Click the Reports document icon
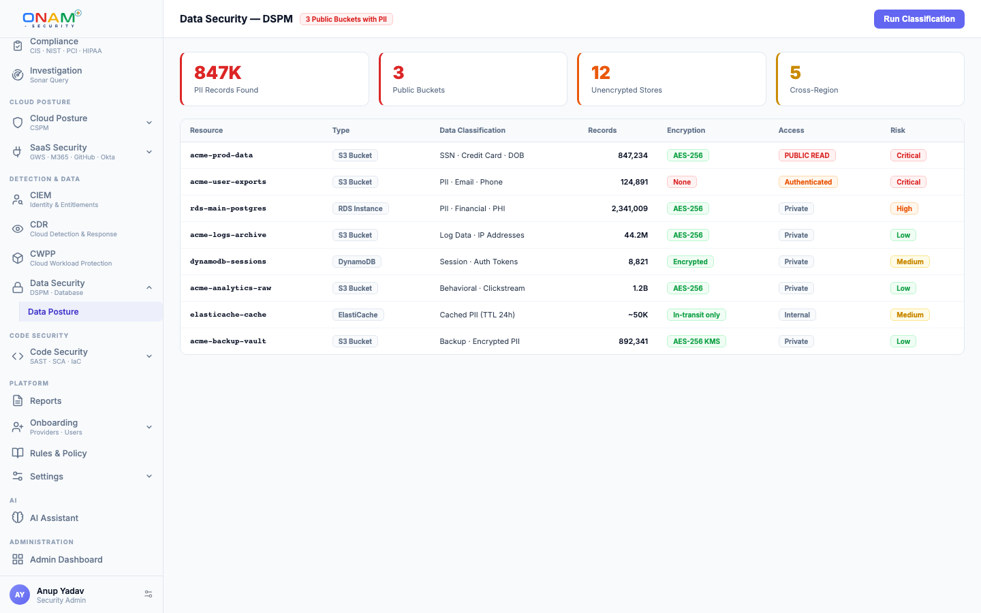The image size is (981, 613). (18, 400)
